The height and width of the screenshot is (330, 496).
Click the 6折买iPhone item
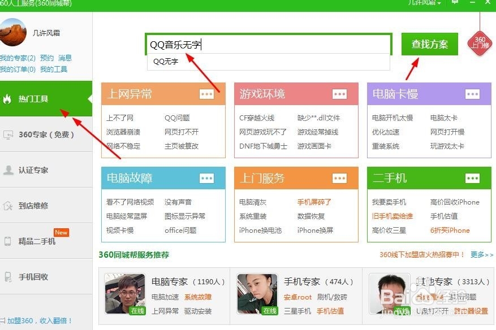(450, 231)
